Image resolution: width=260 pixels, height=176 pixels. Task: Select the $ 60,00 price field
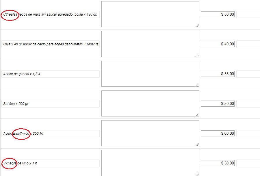(218, 133)
